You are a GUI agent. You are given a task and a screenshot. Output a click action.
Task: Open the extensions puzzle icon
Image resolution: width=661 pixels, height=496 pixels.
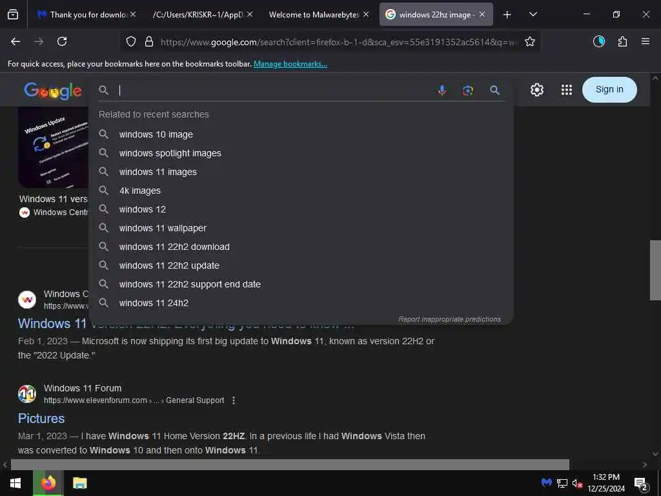tap(622, 41)
